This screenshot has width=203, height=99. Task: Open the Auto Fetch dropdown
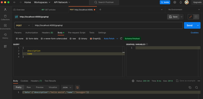111,39
